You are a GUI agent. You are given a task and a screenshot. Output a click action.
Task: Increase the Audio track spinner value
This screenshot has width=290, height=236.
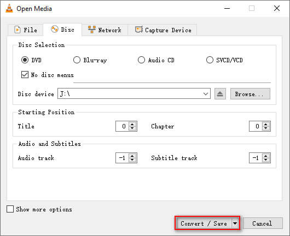(132, 156)
